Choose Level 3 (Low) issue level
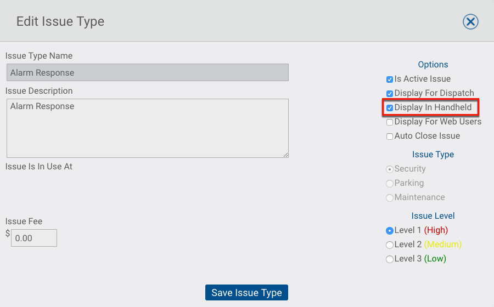This screenshot has height=307, width=494. pyautogui.click(x=390, y=259)
